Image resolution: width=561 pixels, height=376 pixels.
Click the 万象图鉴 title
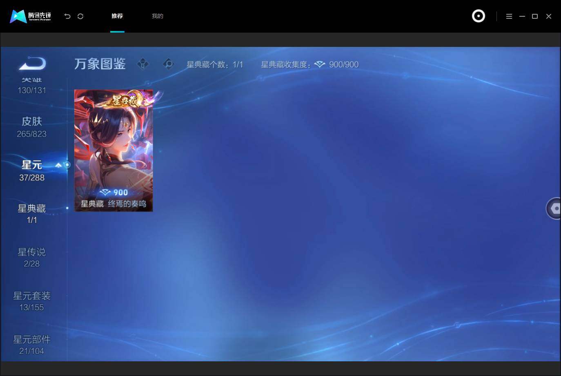(x=100, y=64)
